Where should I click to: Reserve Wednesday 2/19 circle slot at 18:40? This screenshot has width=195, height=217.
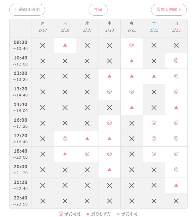tap(87, 154)
